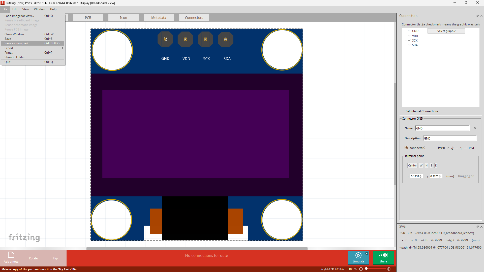Select the SDA connector pad on the board
Viewport: 484px width, 272px height.
[226, 39]
